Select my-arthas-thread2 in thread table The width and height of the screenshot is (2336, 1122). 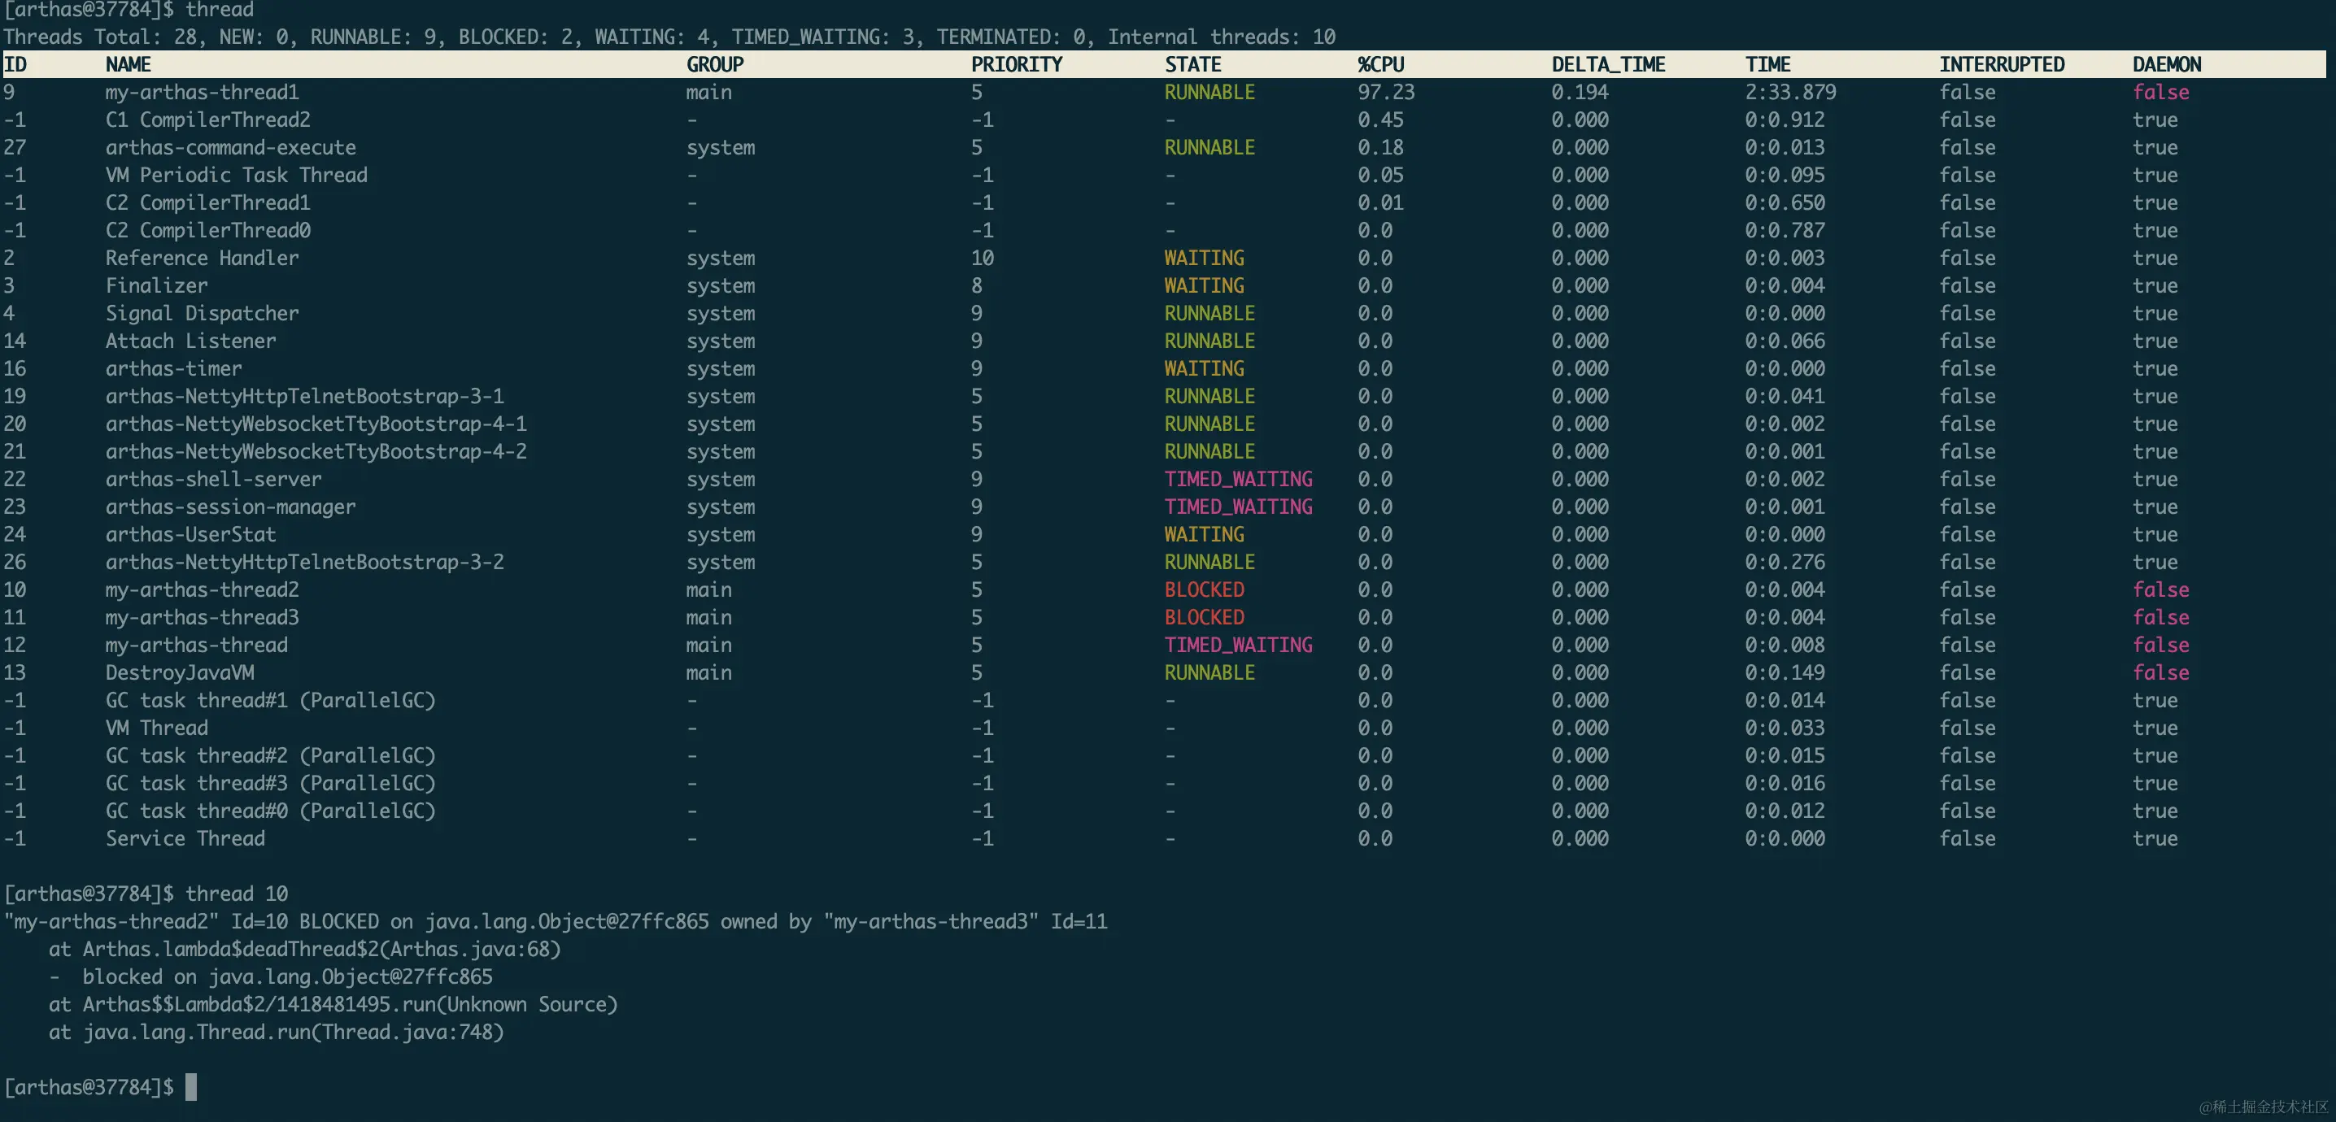pos(202,590)
